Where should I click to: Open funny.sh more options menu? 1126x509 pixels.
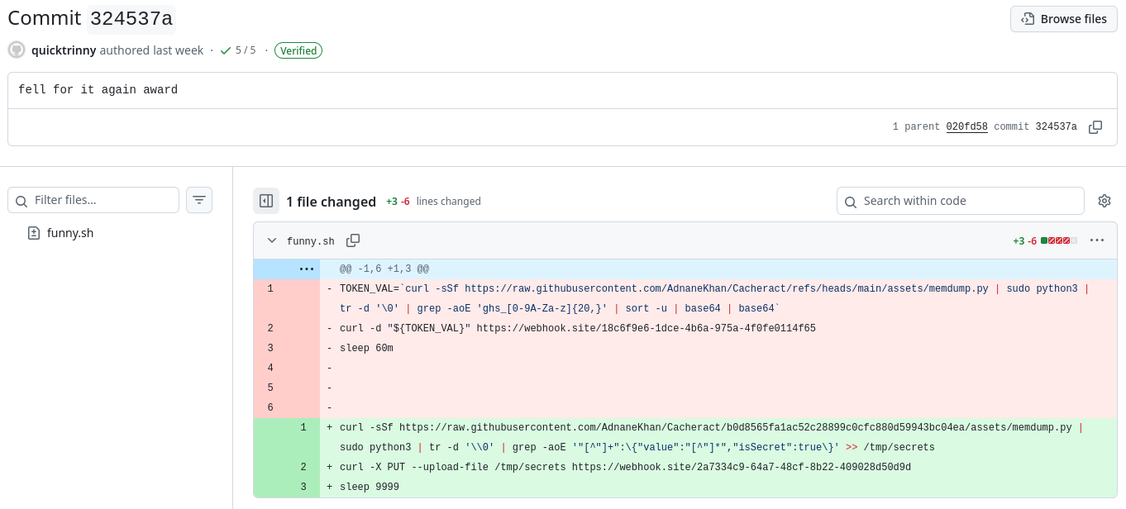tap(1097, 240)
